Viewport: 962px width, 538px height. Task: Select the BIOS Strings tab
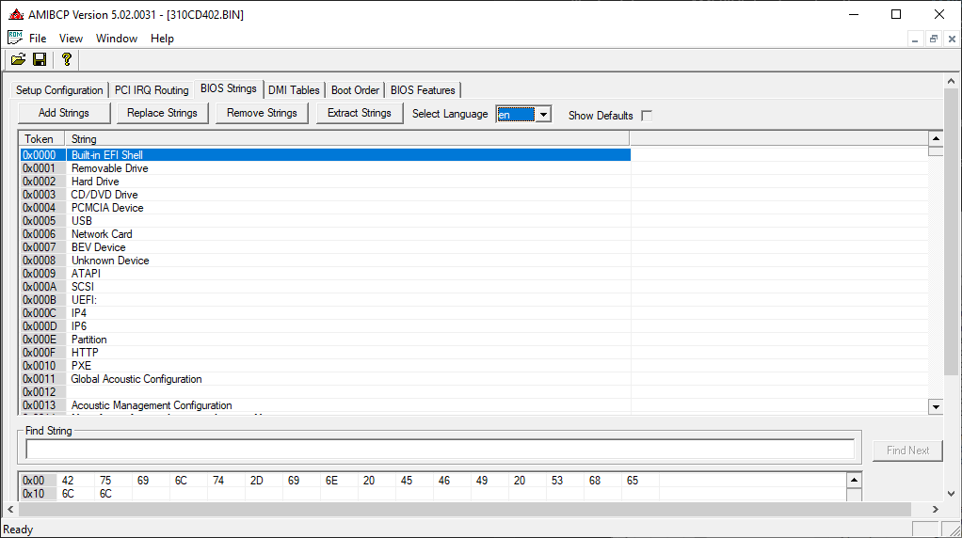(x=228, y=88)
